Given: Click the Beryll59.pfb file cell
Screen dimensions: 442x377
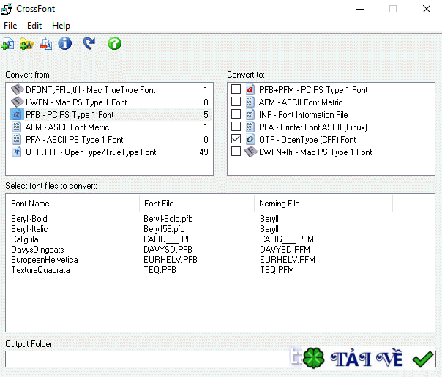Looking at the screenshot, I should click(x=164, y=229).
